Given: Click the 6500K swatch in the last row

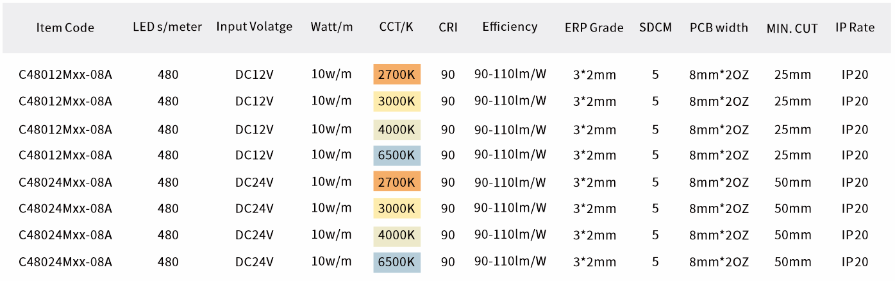Looking at the screenshot, I should (397, 262).
